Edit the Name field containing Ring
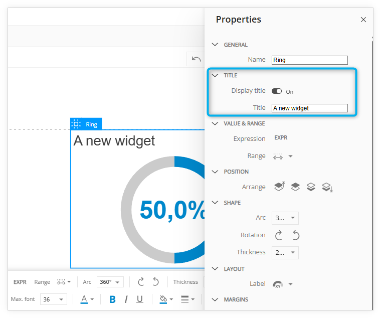 [x=310, y=60]
